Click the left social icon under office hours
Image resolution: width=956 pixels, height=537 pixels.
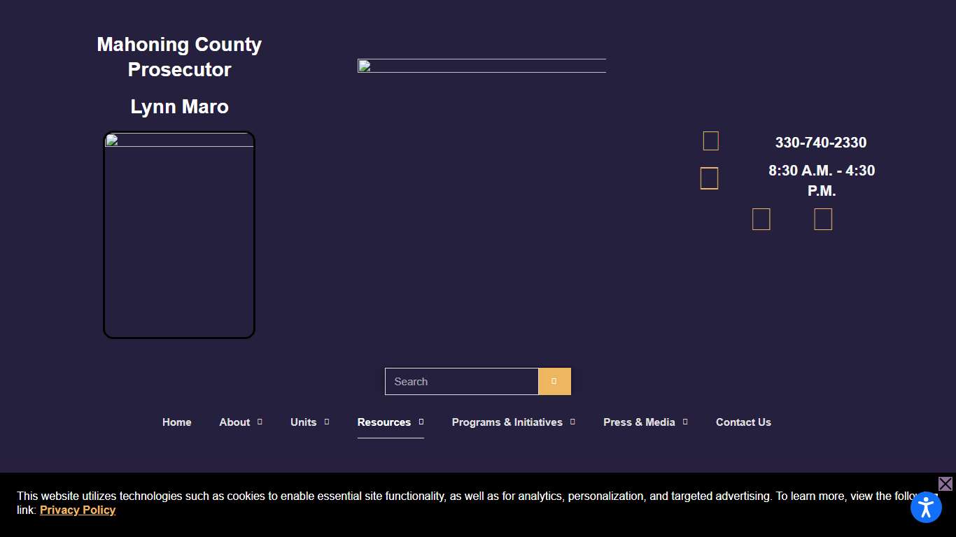tap(761, 220)
